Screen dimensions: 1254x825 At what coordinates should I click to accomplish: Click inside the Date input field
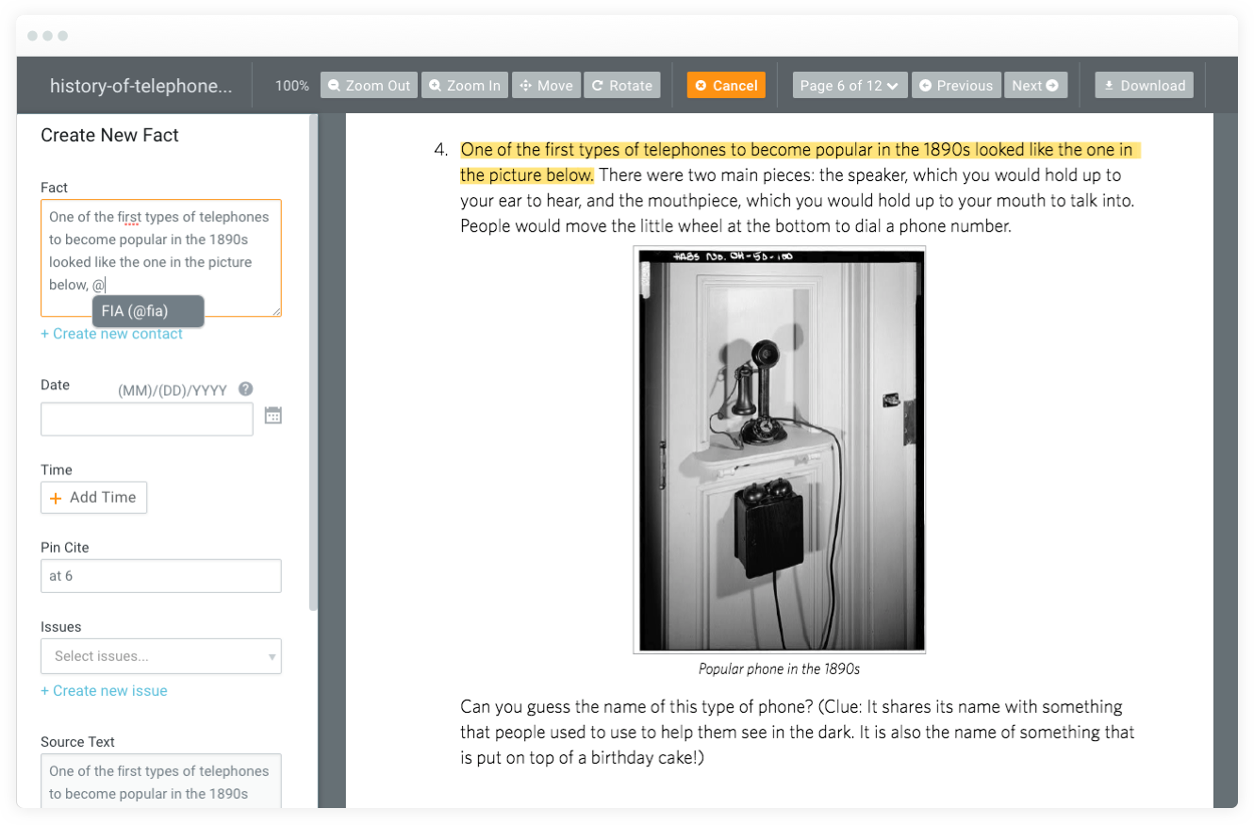click(146, 419)
